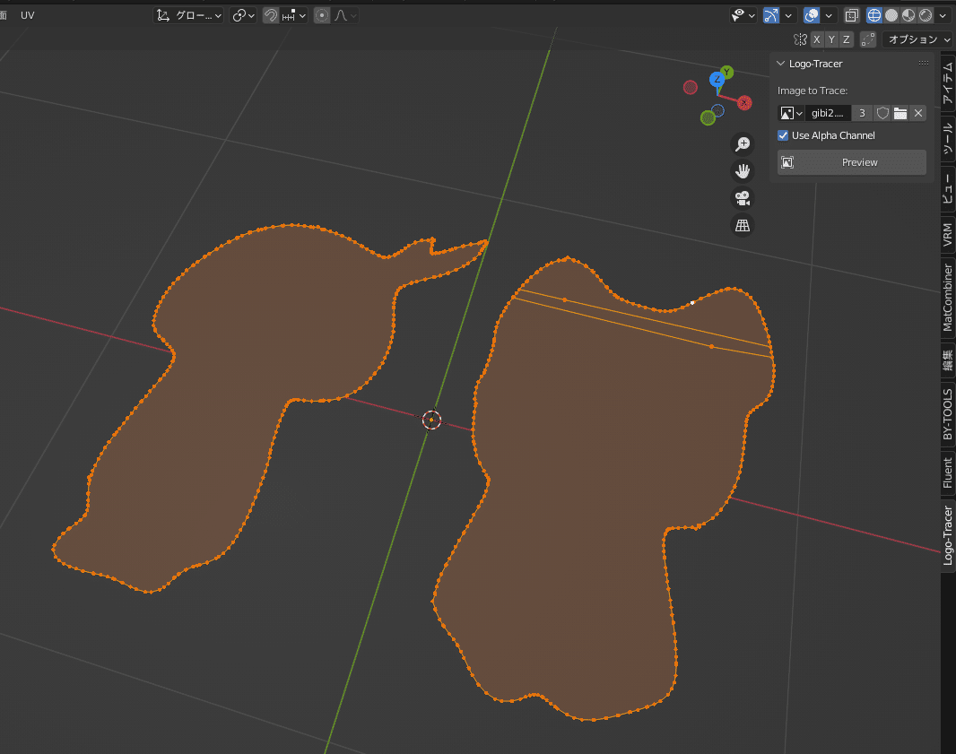Click the pan view hand icon
This screenshot has width=956, height=754.
click(x=743, y=171)
